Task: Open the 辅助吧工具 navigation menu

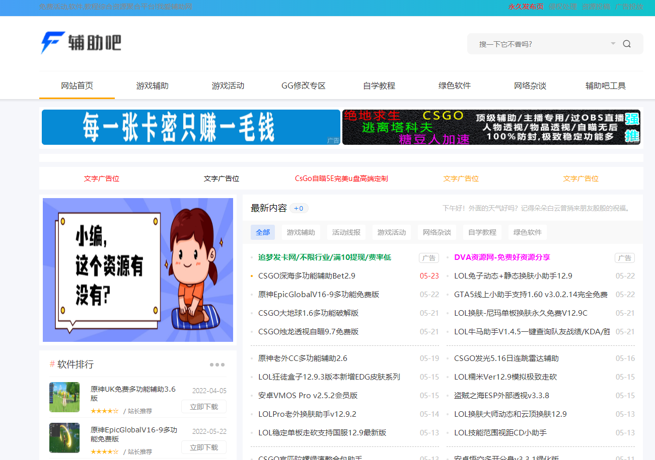Action: pos(606,85)
